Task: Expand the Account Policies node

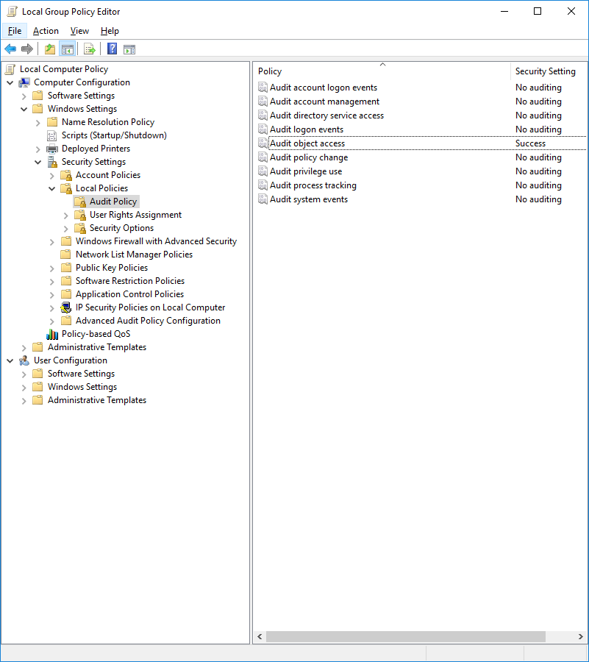Action: pyautogui.click(x=52, y=175)
